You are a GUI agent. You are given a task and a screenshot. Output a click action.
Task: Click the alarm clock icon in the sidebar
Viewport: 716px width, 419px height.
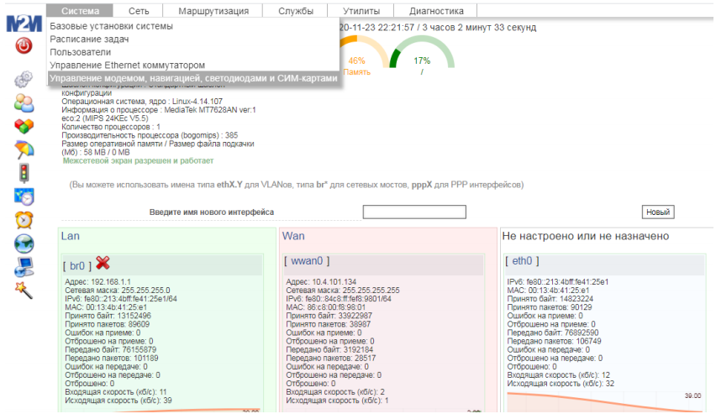pyautogui.click(x=24, y=220)
